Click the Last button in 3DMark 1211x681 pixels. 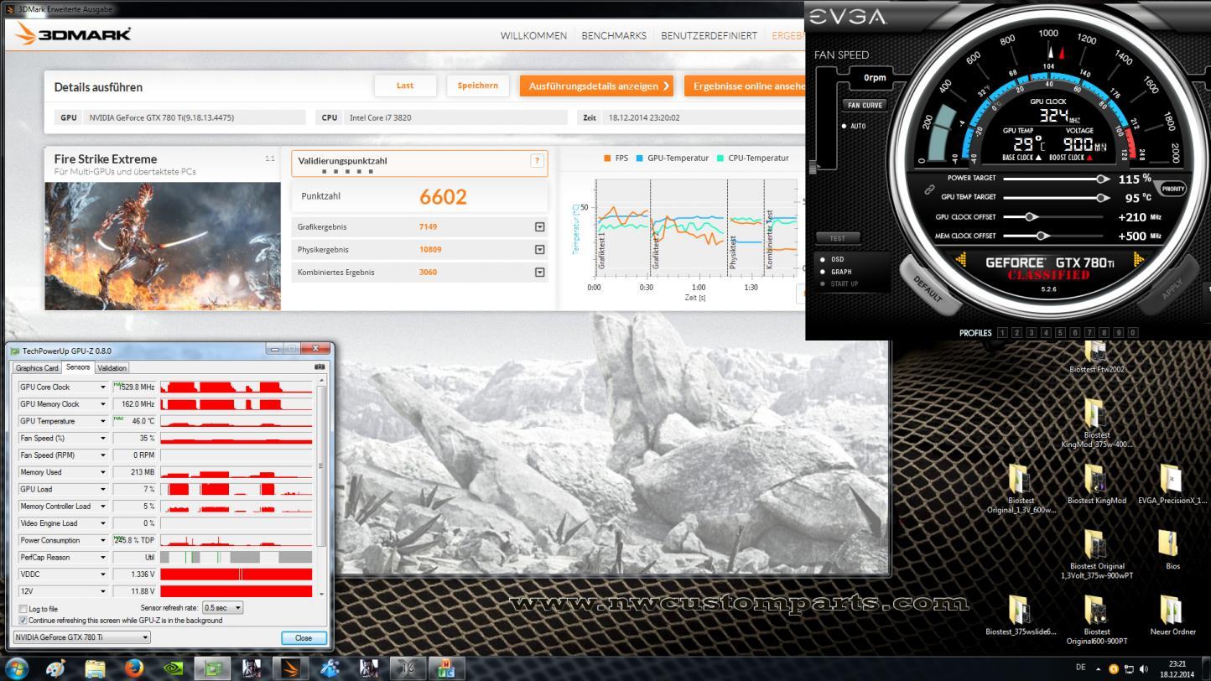[405, 86]
